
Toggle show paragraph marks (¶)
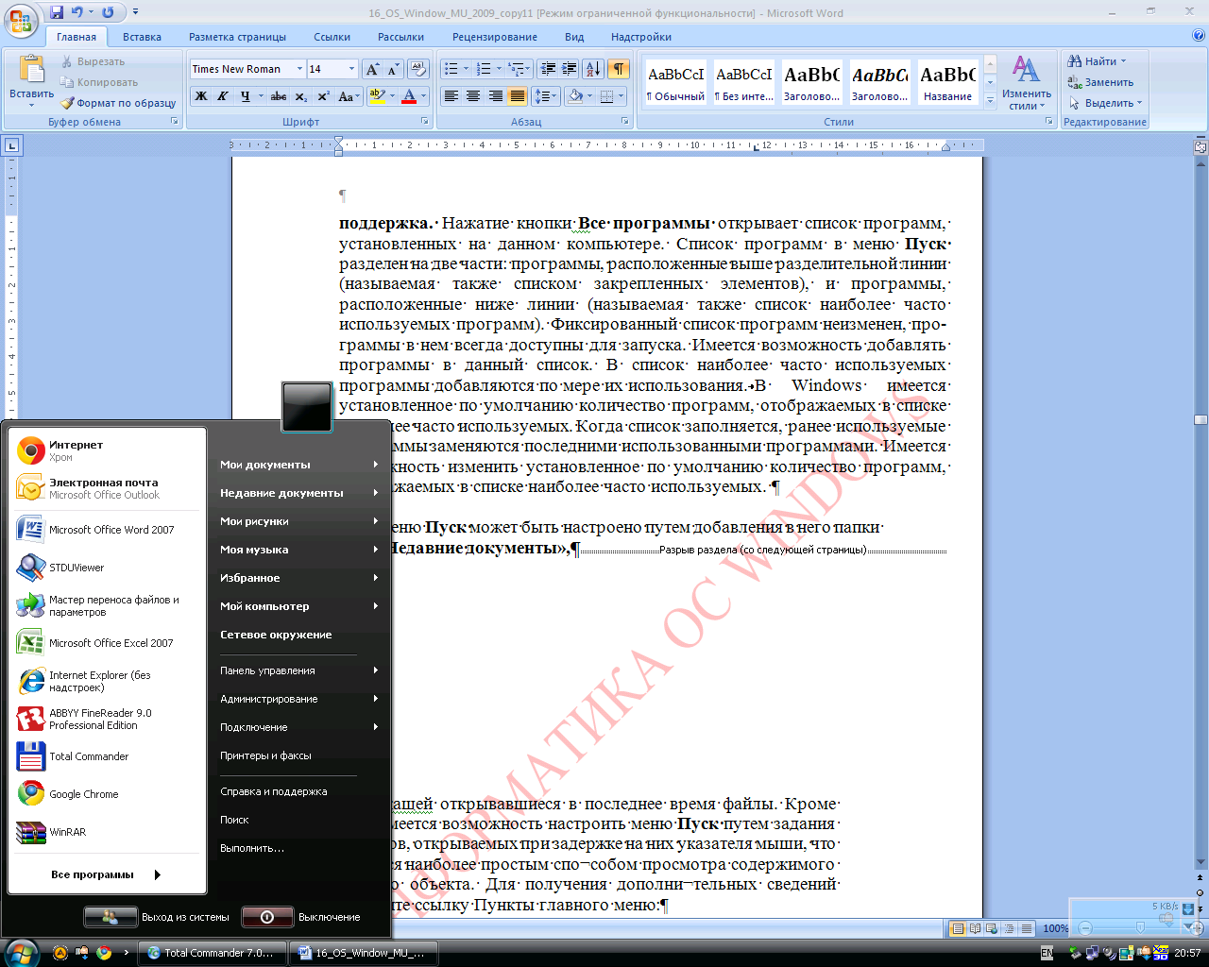click(619, 69)
